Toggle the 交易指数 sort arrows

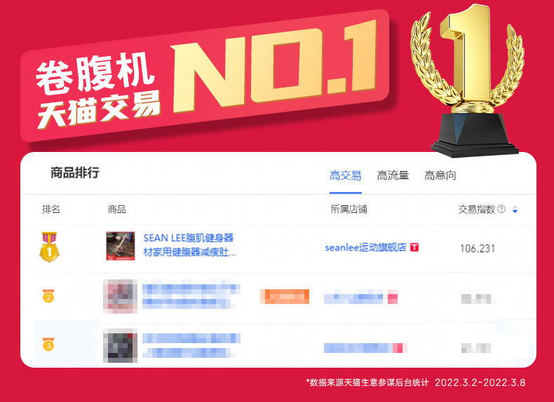515,209
